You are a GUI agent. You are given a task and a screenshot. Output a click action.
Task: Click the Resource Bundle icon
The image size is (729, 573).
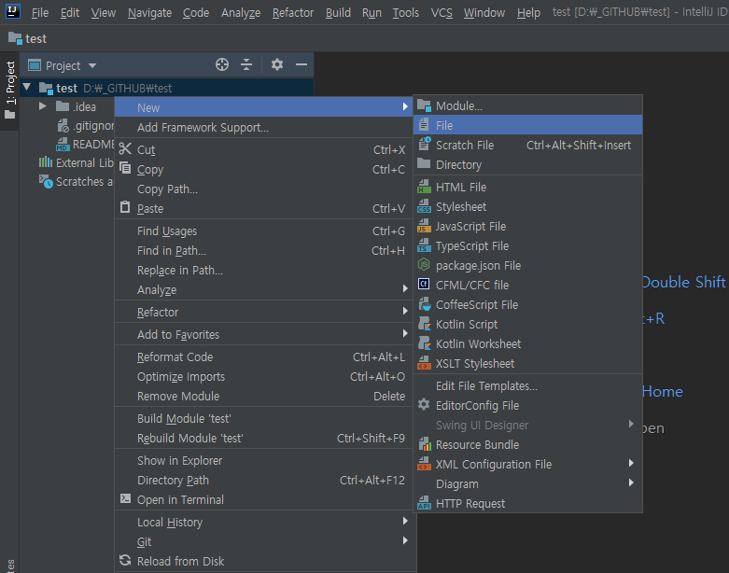425,444
